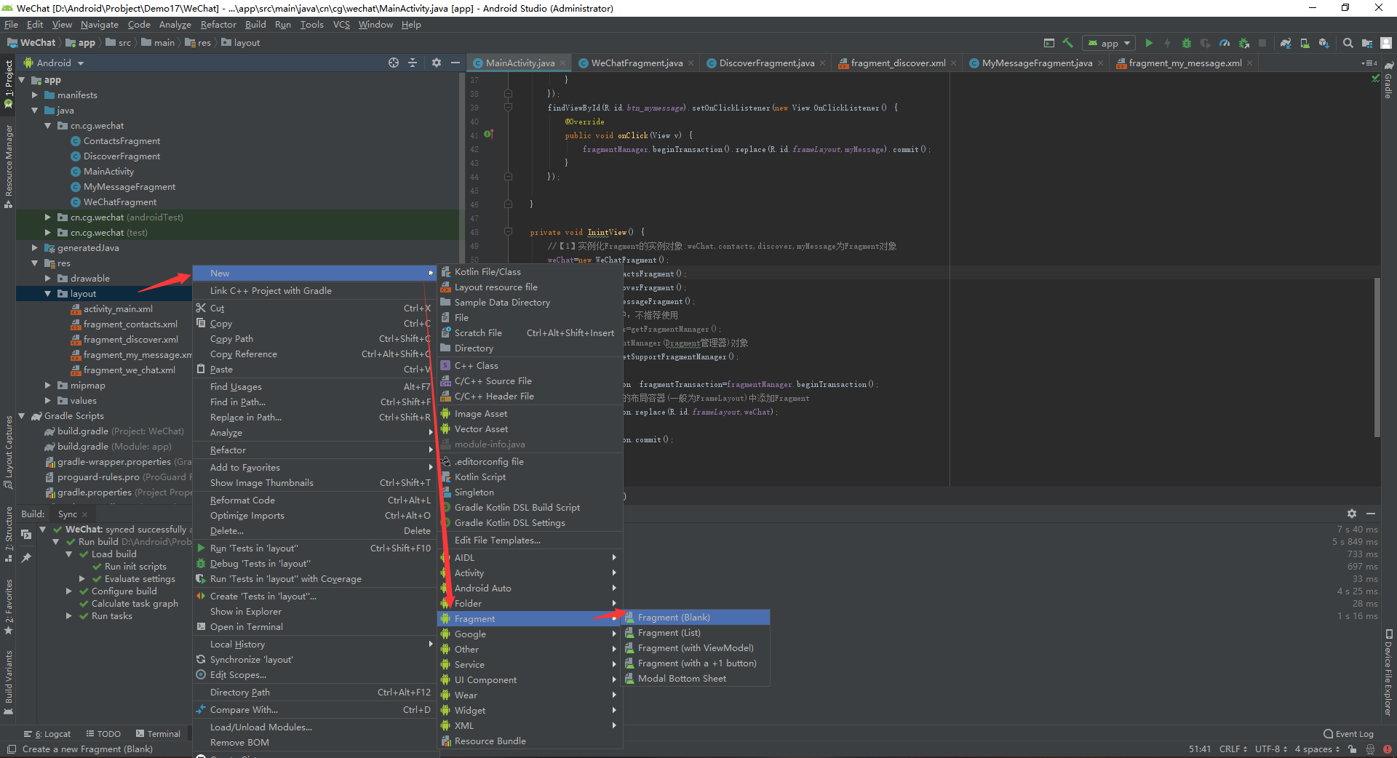Open activity_main.xml in project tree

click(x=118, y=309)
